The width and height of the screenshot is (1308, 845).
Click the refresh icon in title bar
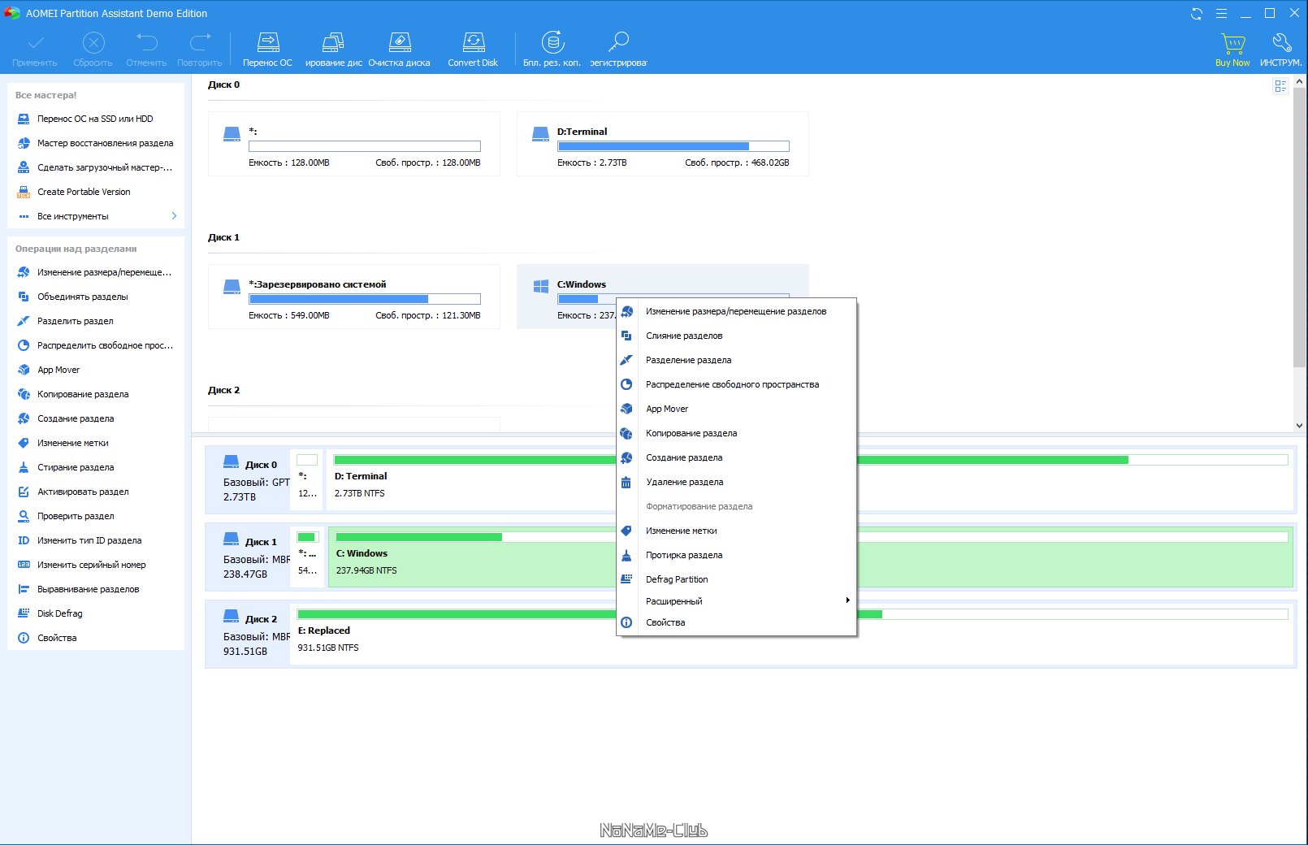(x=1196, y=14)
